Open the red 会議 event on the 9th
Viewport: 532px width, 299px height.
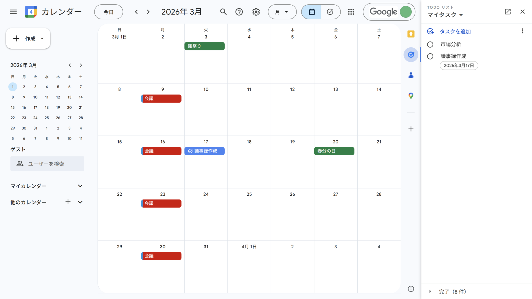162,99
